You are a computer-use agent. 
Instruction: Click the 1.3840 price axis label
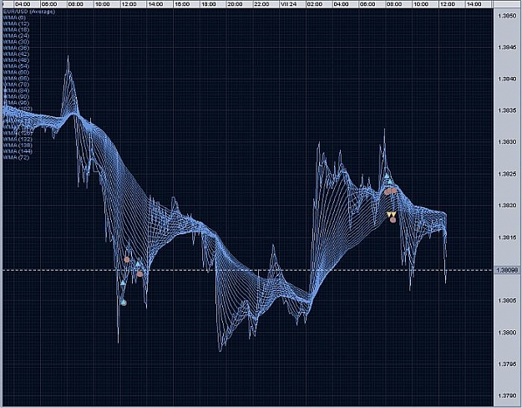(x=507, y=79)
